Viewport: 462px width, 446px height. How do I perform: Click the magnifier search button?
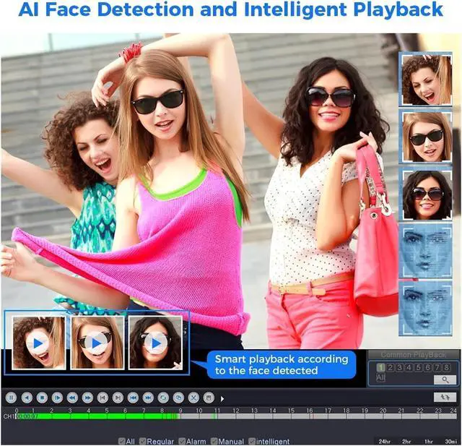[x=445, y=379]
